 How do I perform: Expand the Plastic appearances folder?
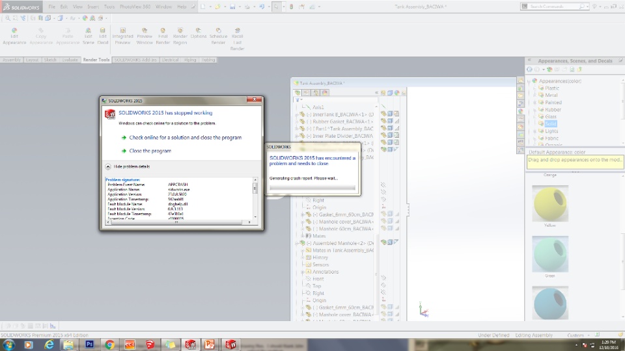[535, 88]
